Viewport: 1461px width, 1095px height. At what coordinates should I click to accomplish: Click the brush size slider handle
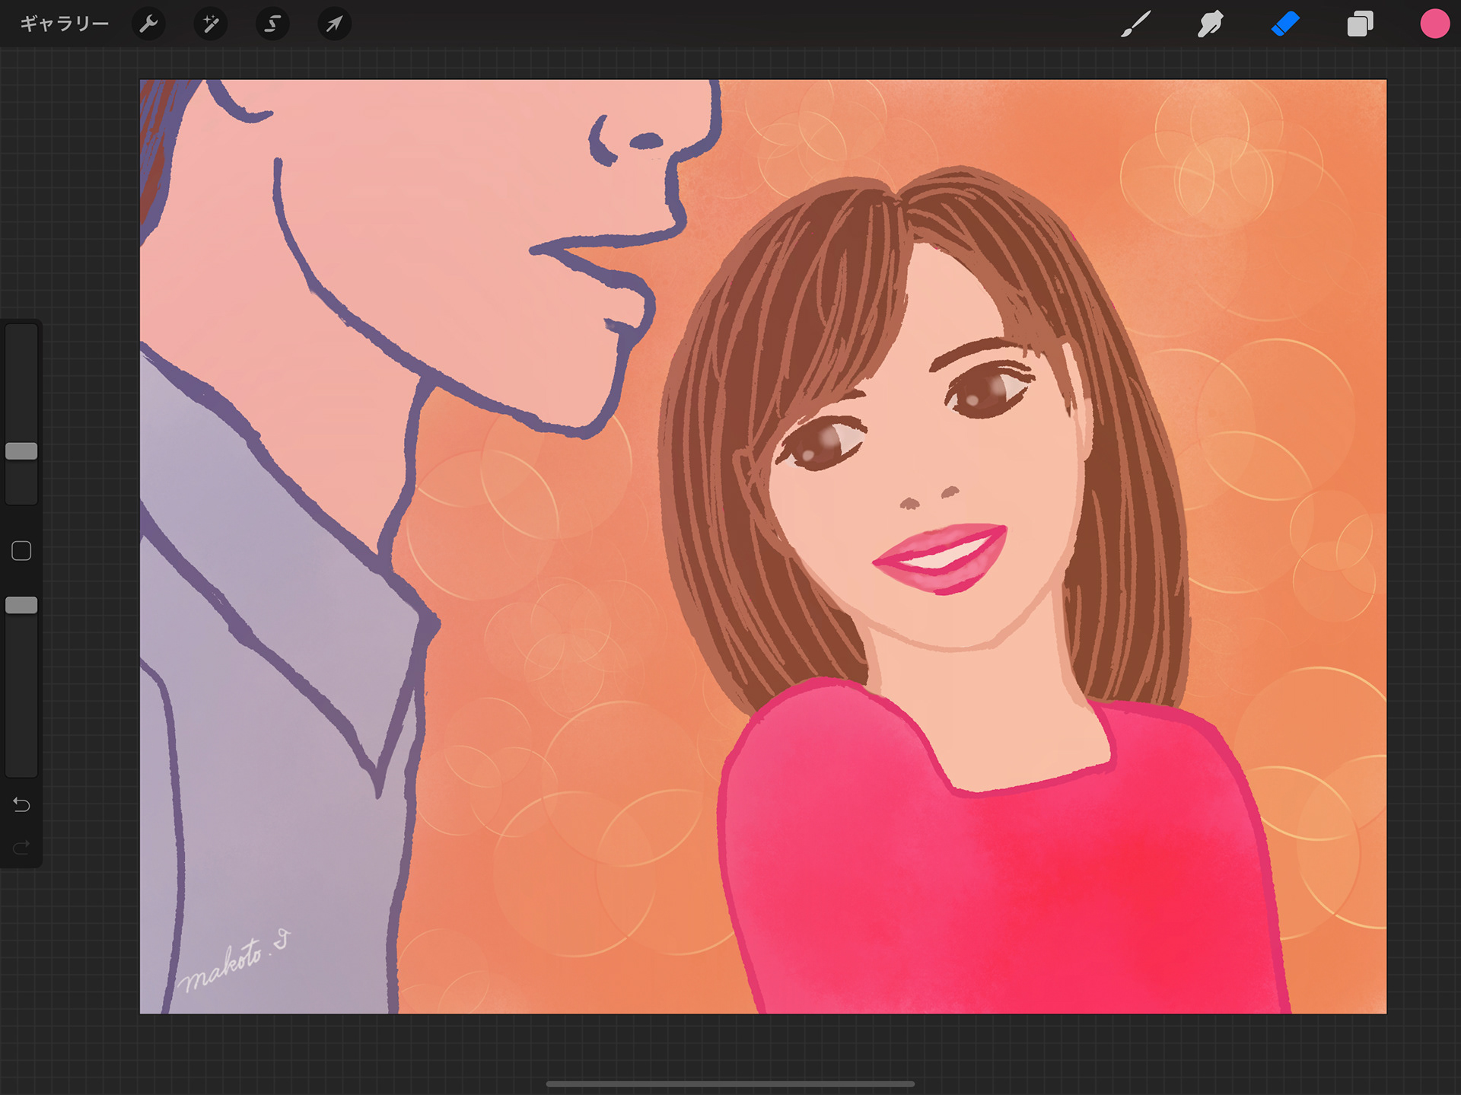tap(21, 451)
